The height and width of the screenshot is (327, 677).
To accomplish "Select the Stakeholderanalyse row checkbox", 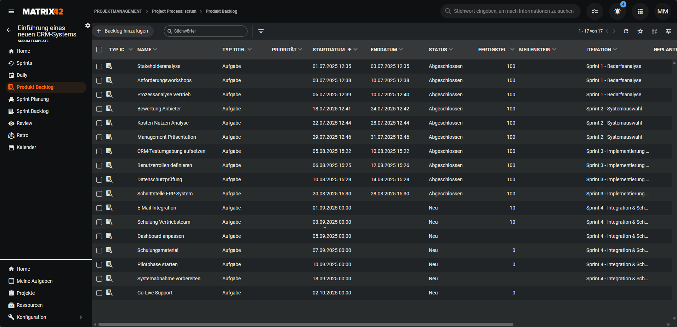I will pos(99,67).
